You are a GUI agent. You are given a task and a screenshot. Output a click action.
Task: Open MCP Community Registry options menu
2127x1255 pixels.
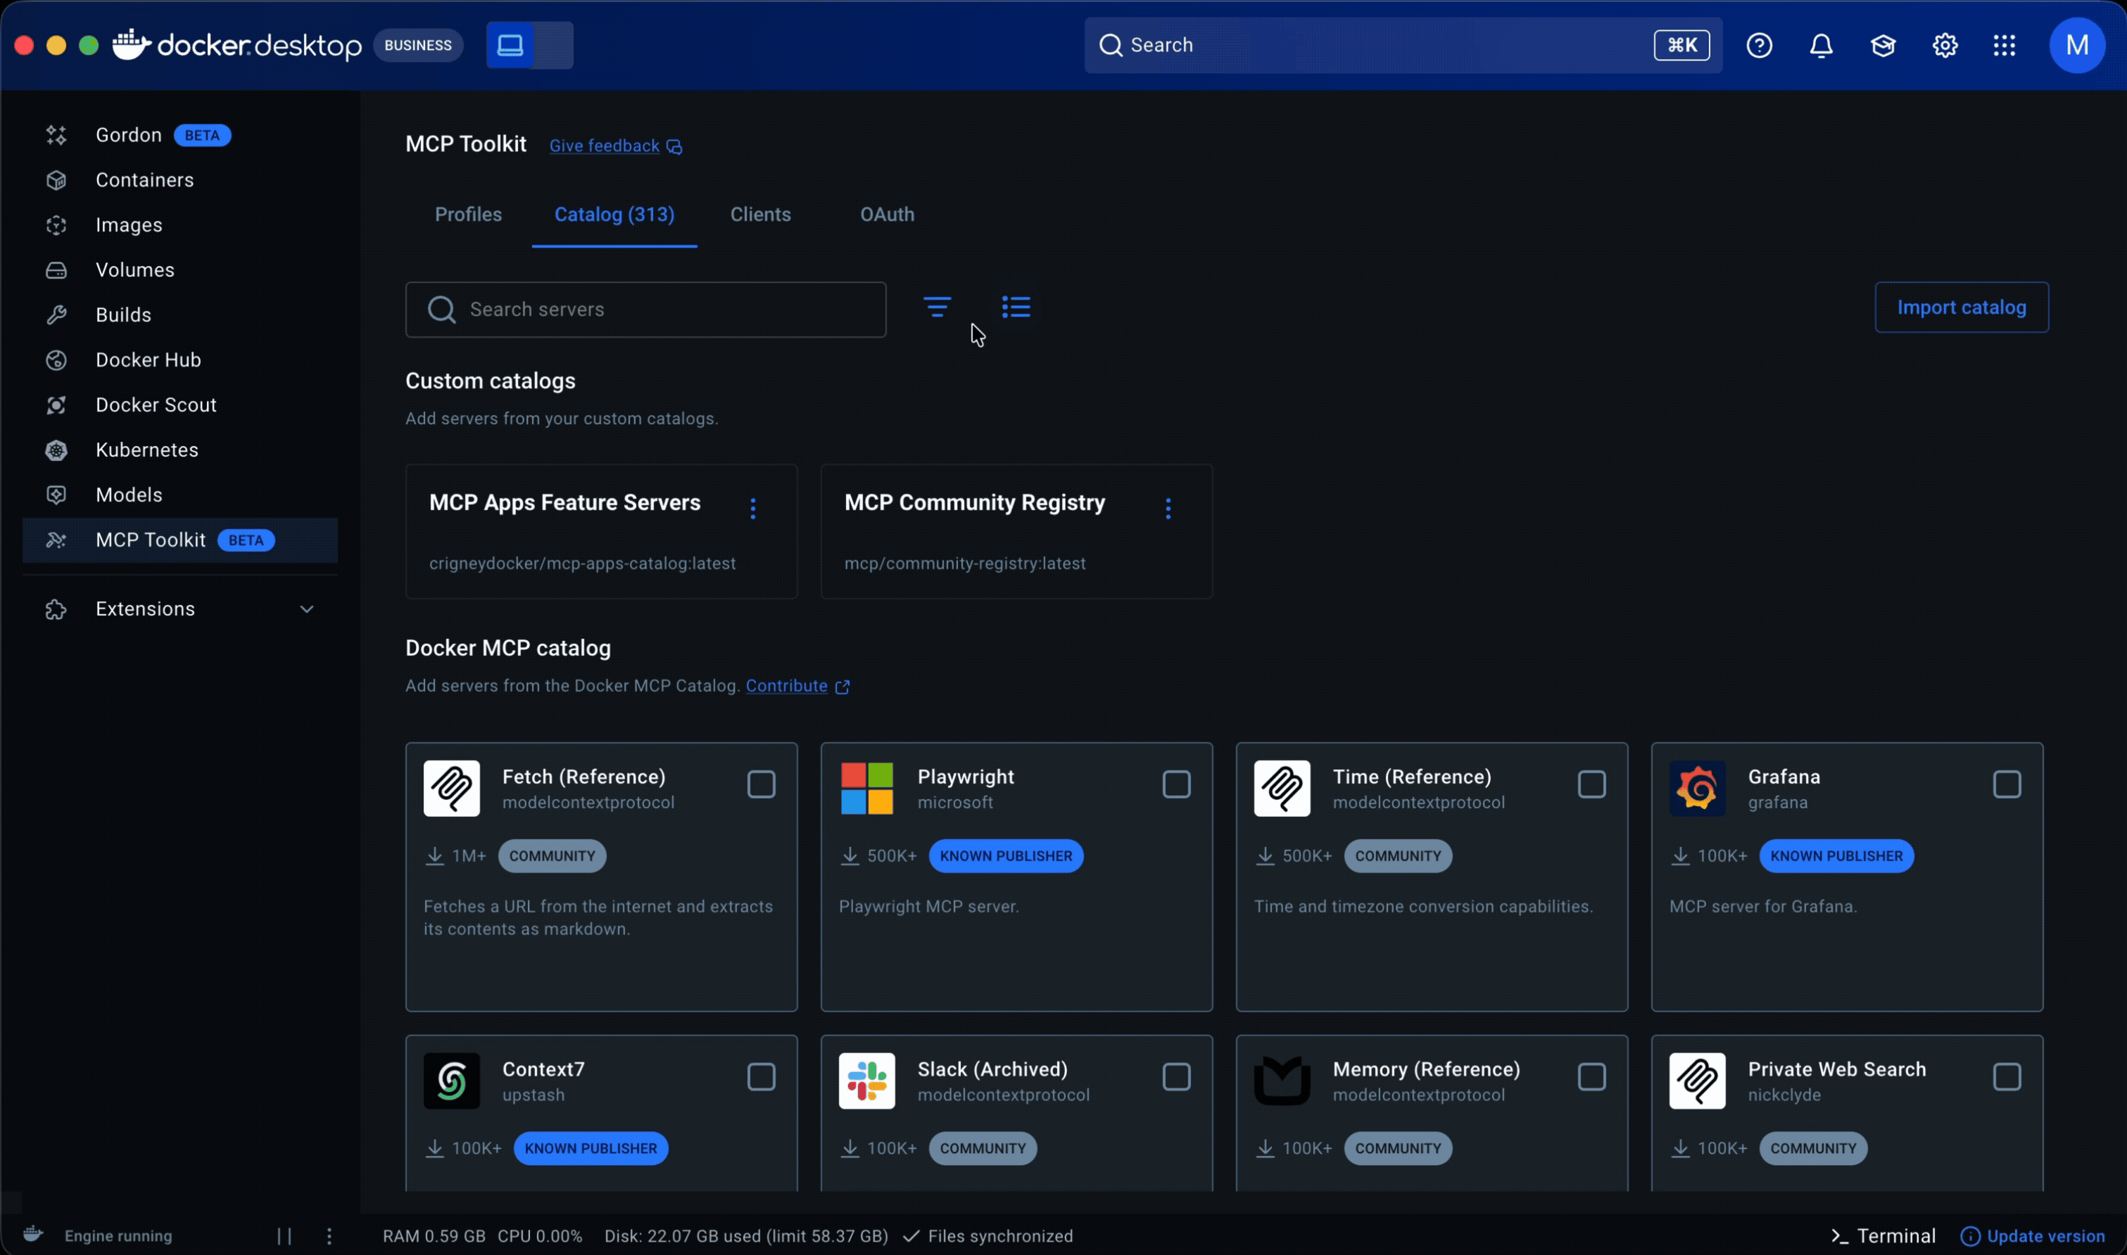click(x=1168, y=508)
